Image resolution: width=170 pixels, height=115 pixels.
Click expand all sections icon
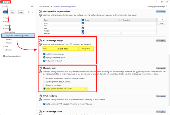pos(29,12)
